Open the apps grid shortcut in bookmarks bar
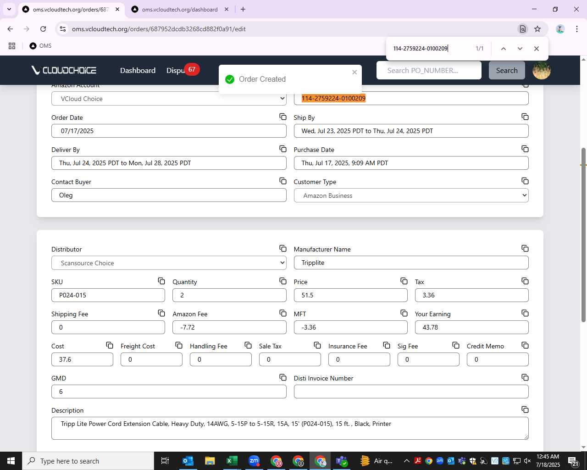The height and width of the screenshot is (470, 587). pyautogui.click(x=12, y=46)
